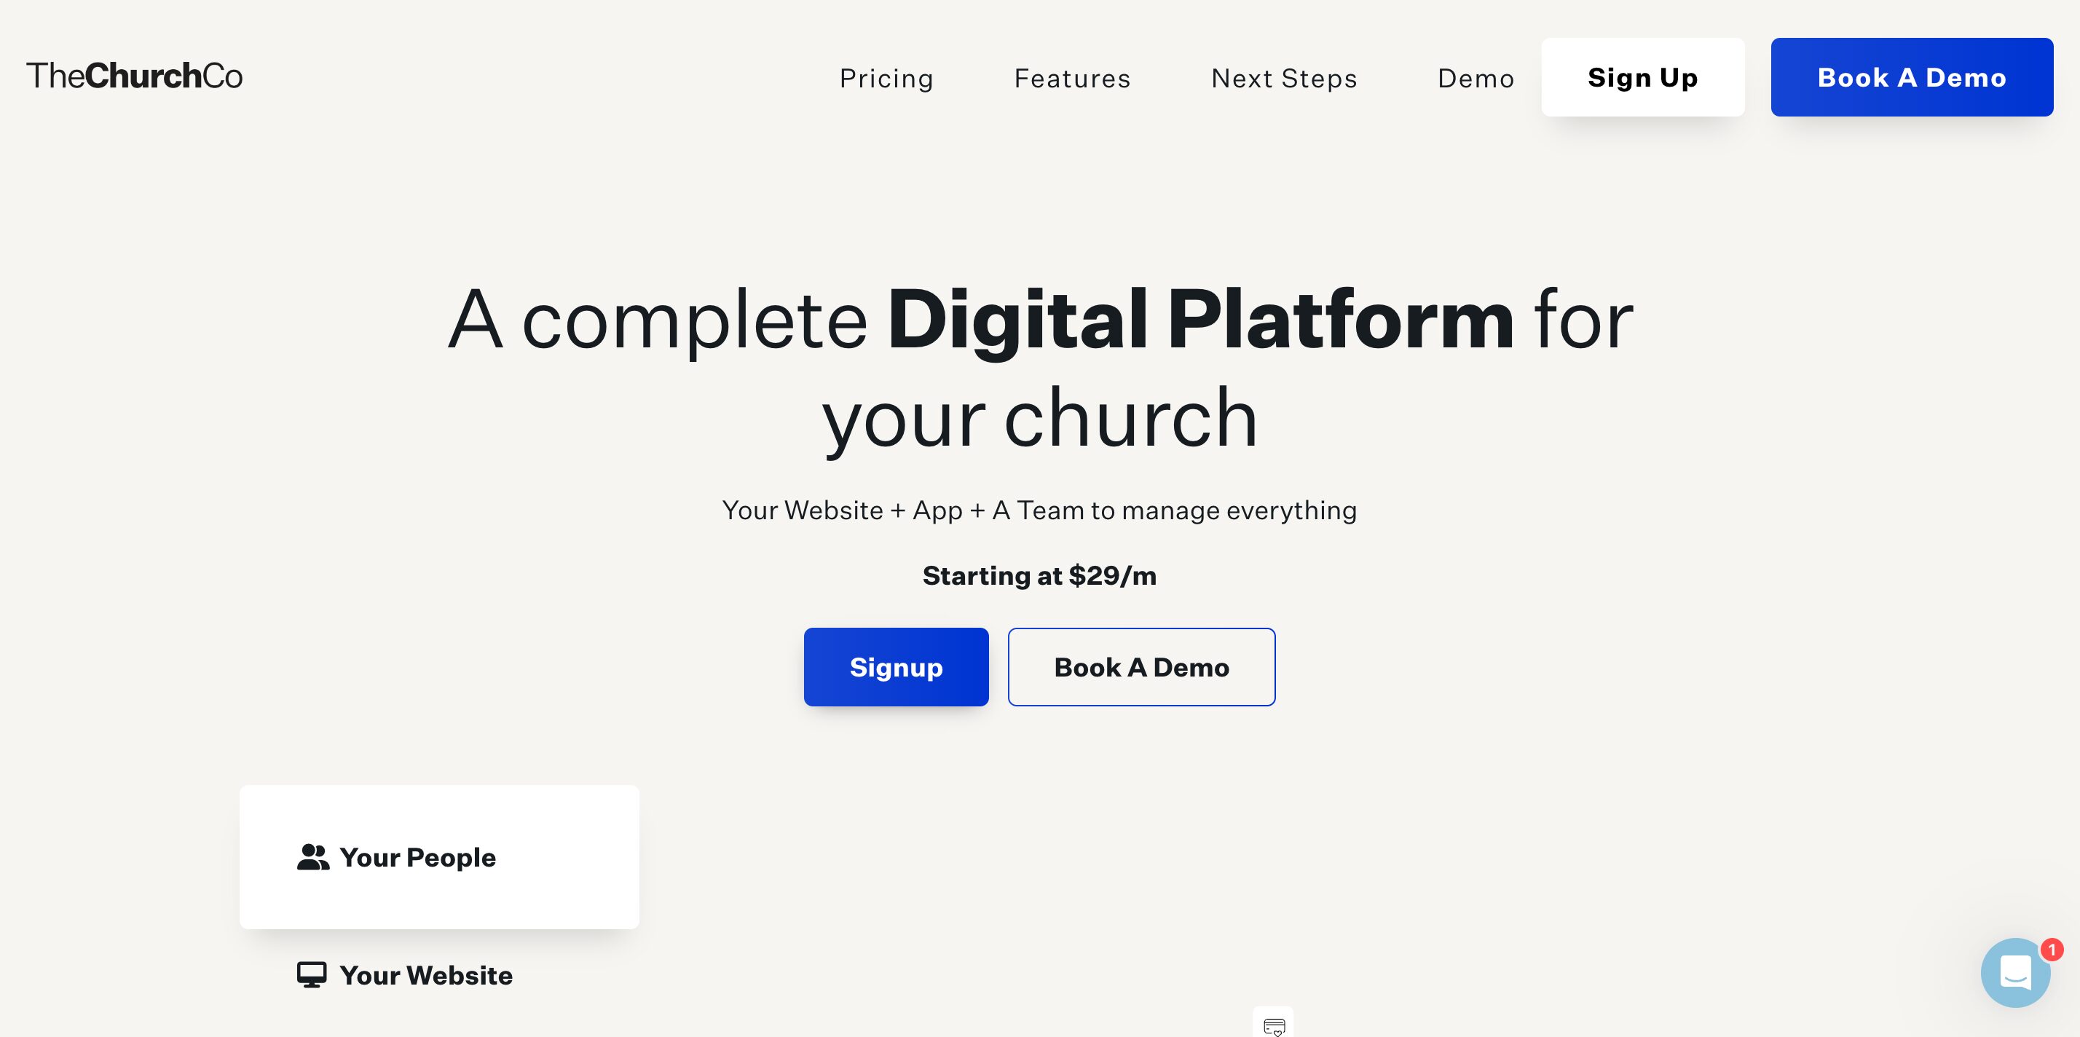Click the monitor icon beside Your Website
The image size is (2080, 1037).
click(312, 975)
